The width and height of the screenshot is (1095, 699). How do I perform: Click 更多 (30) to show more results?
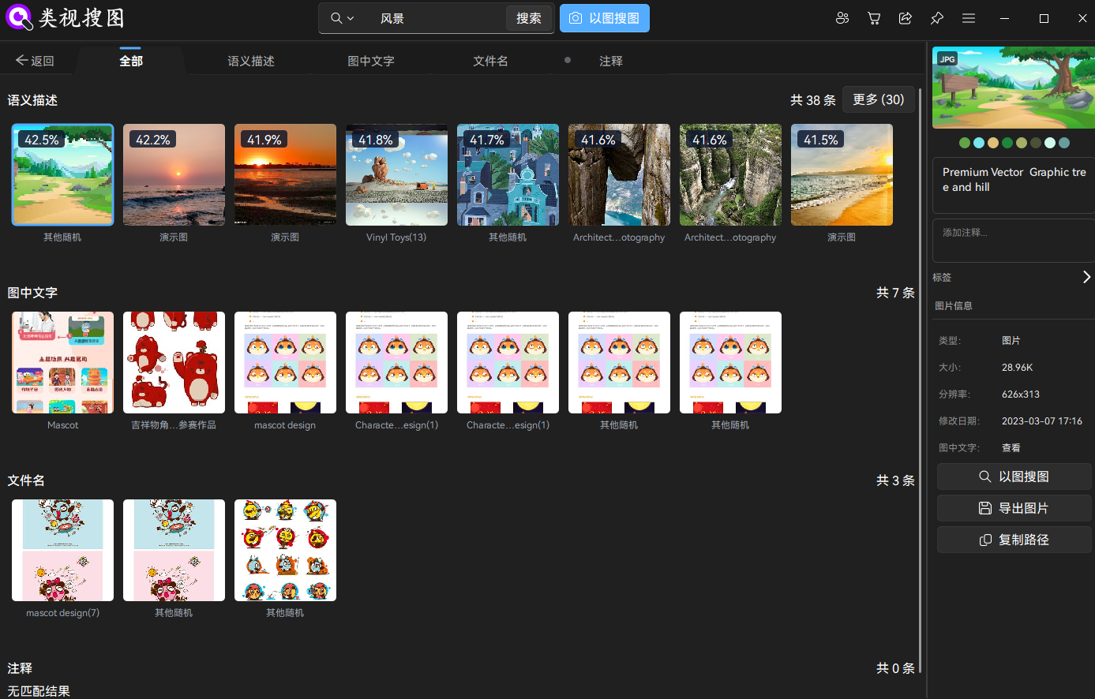(x=879, y=99)
